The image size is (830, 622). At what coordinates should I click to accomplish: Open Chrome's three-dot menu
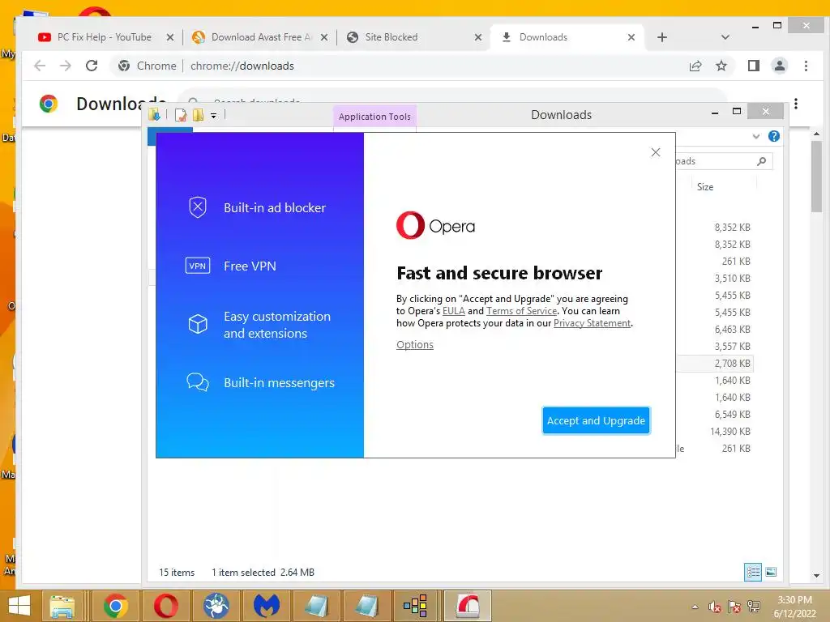(806, 66)
